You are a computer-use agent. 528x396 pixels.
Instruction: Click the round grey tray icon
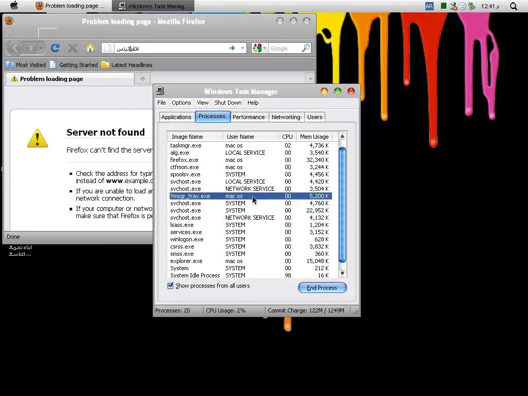pos(463,6)
